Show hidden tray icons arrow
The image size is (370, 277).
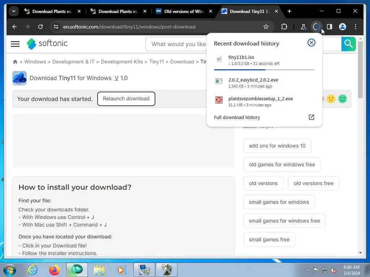307,270
